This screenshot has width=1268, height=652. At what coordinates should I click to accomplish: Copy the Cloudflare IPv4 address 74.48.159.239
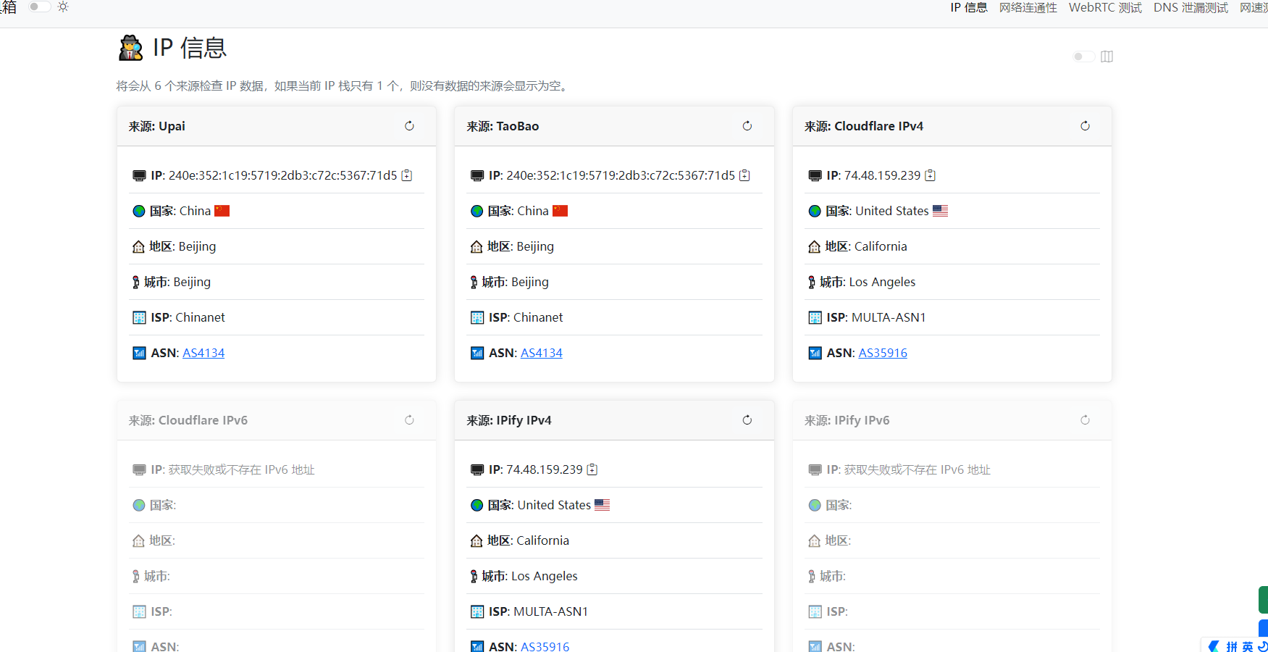pos(931,175)
